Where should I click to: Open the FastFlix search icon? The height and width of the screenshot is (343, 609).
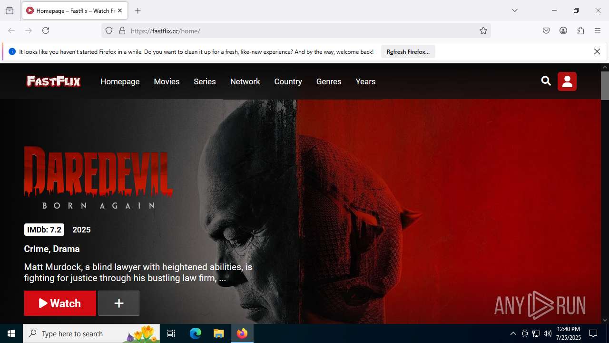(546, 81)
